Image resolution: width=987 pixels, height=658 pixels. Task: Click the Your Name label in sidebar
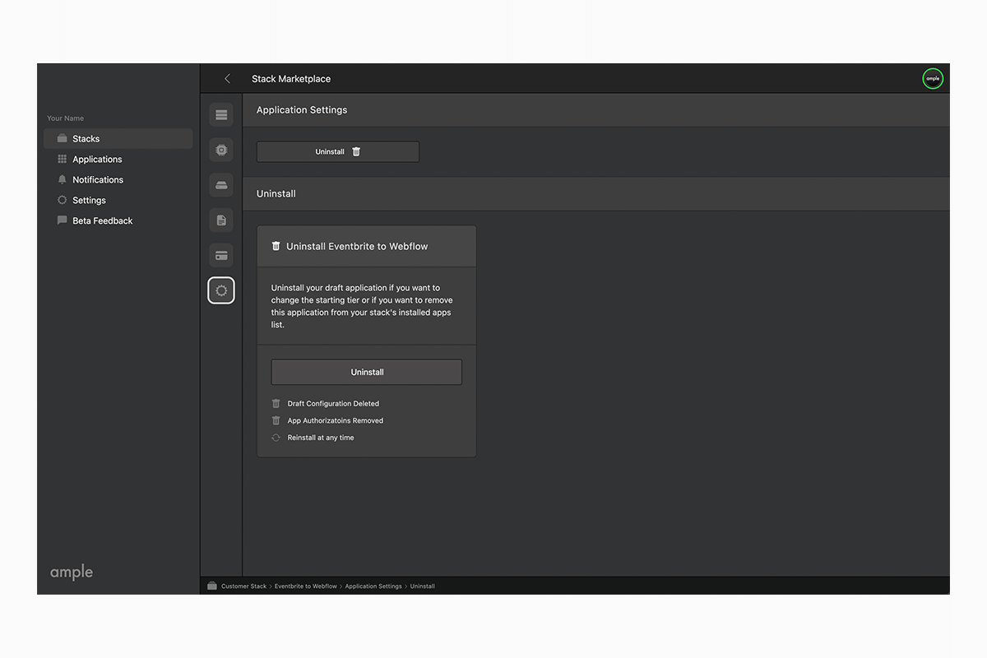tap(66, 118)
